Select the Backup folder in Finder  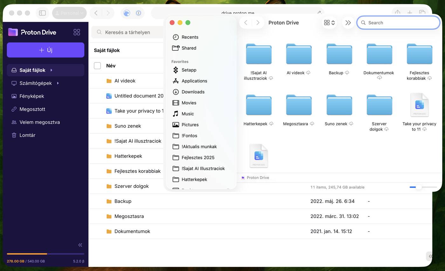coord(339,54)
